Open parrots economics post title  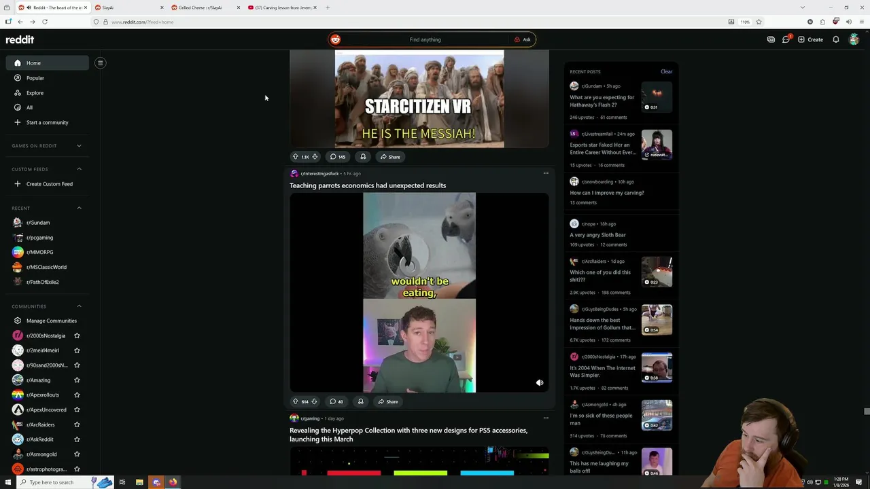coord(368,185)
